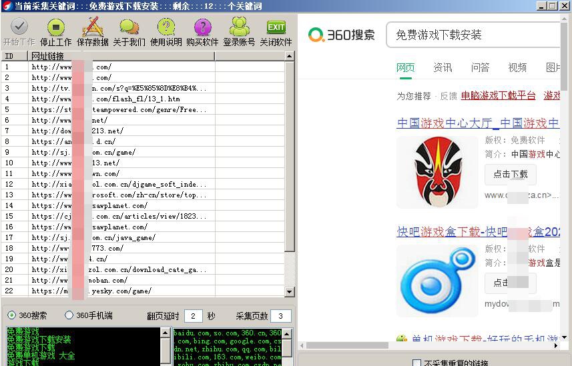Image resolution: width=572 pixels, height=366 pixels.
Task: Click the URL list vertical scrollbar thumb
Action: click(x=289, y=157)
